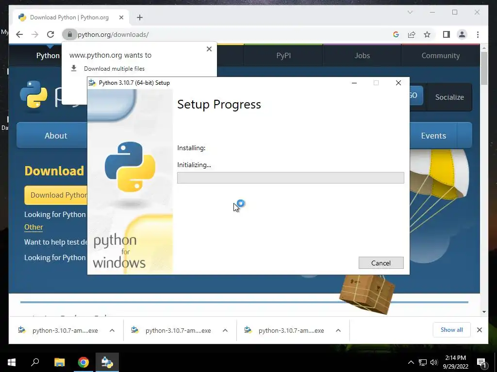Open File Explorer from the taskbar
The width and height of the screenshot is (497, 372).
coord(59,362)
